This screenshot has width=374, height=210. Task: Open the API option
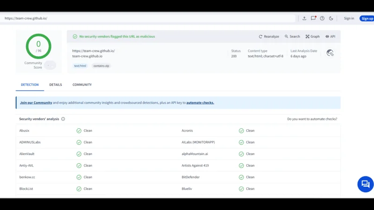[x=330, y=36]
